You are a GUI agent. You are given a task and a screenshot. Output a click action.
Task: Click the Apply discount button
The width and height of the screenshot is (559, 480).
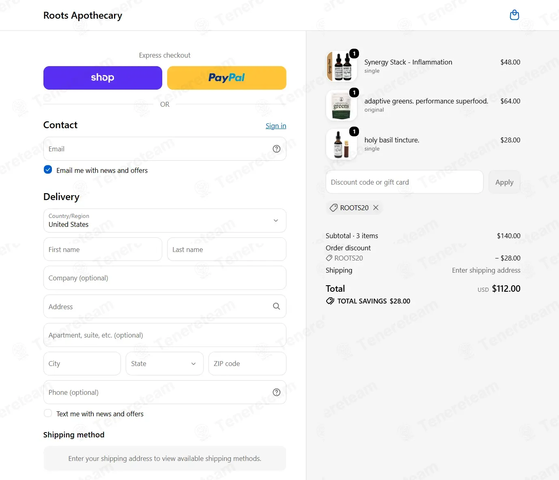click(x=504, y=182)
